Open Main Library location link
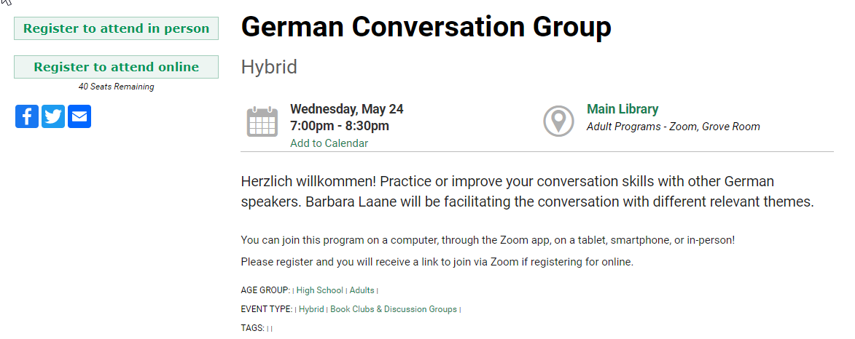 [x=622, y=109]
